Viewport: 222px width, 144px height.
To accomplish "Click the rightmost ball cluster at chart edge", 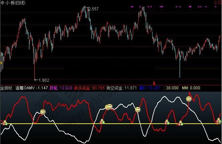I will coord(218,121).
